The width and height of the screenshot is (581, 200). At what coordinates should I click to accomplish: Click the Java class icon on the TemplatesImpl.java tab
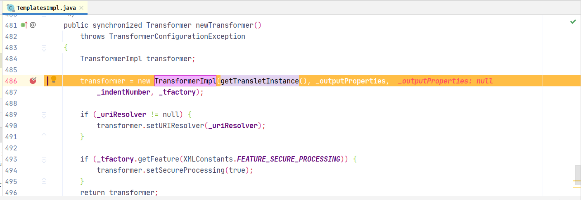[11, 8]
